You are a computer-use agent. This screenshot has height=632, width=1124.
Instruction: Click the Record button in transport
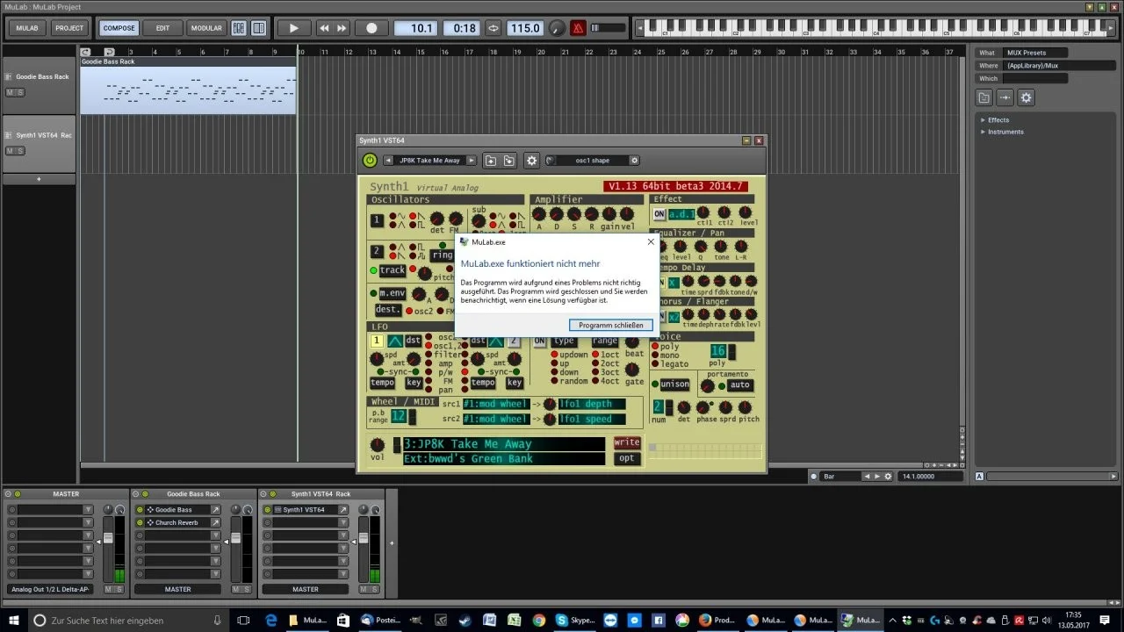tap(371, 28)
